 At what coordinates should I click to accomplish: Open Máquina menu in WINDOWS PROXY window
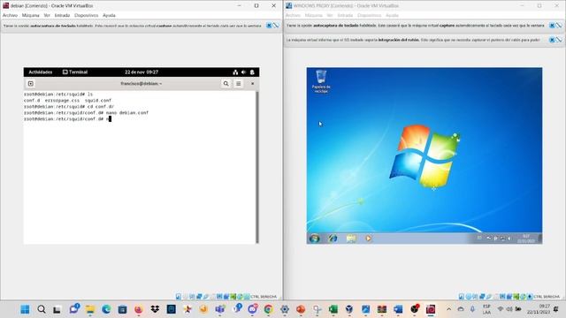coord(314,16)
